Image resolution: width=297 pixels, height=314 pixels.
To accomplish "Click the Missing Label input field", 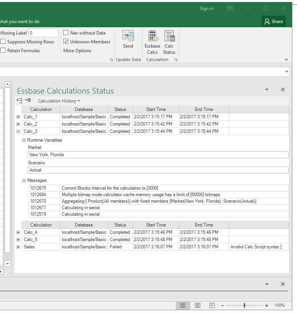I will [x=44, y=33].
